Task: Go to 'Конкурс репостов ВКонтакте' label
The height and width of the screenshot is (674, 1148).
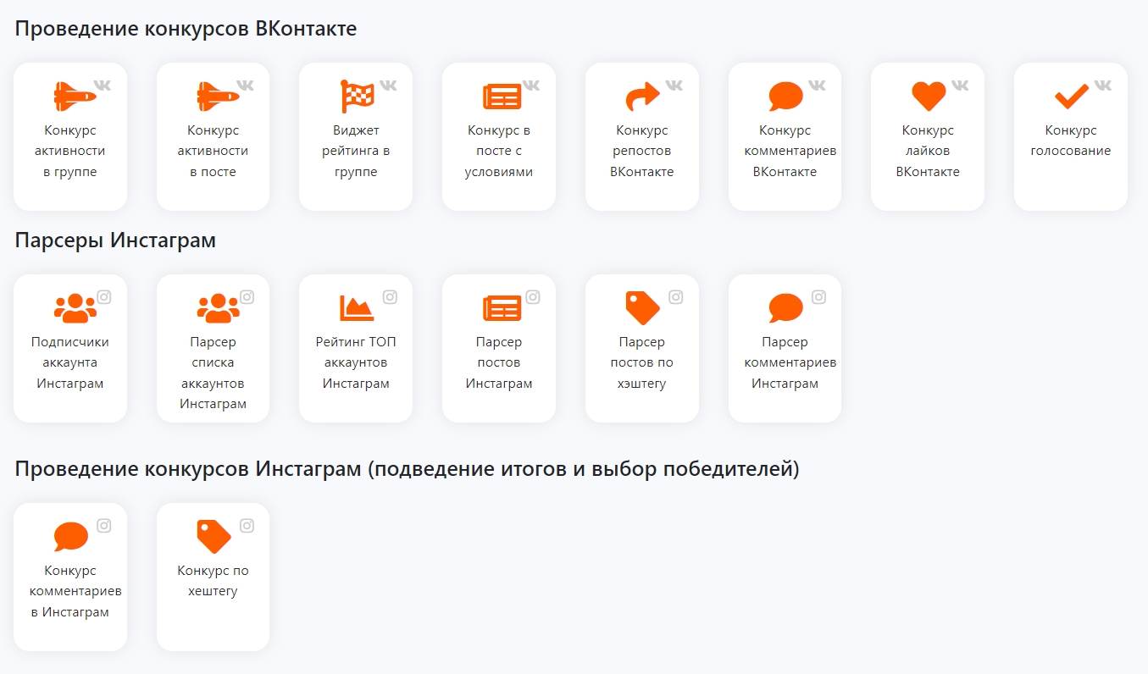Action: pos(642,151)
